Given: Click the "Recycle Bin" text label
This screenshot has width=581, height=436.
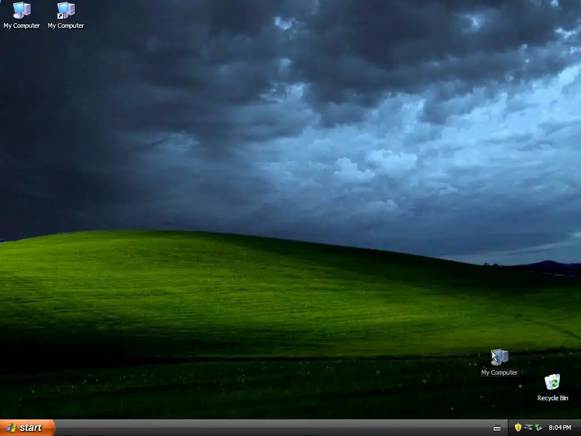Looking at the screenshot, I should 553,398.
